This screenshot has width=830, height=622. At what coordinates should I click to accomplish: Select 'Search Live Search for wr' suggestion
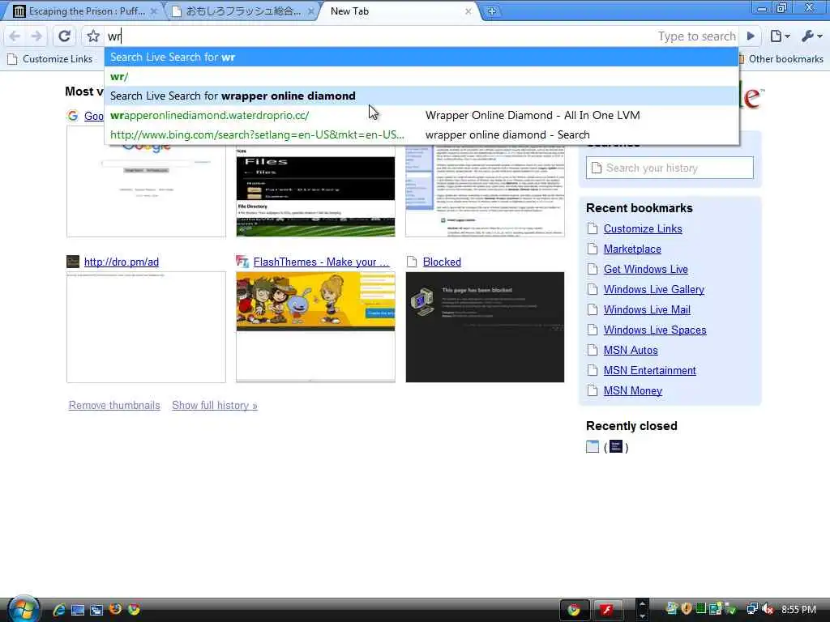point(421,58)
